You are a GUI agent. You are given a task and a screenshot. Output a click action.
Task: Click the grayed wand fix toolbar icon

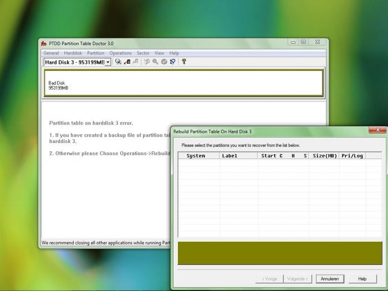[x=147, y=62]
